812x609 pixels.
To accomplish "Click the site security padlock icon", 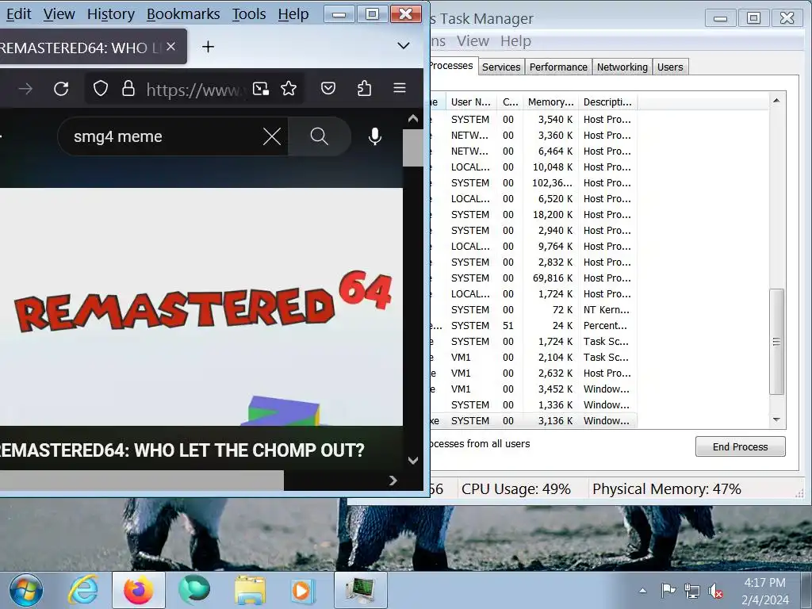I will click(x=128, y=89).
